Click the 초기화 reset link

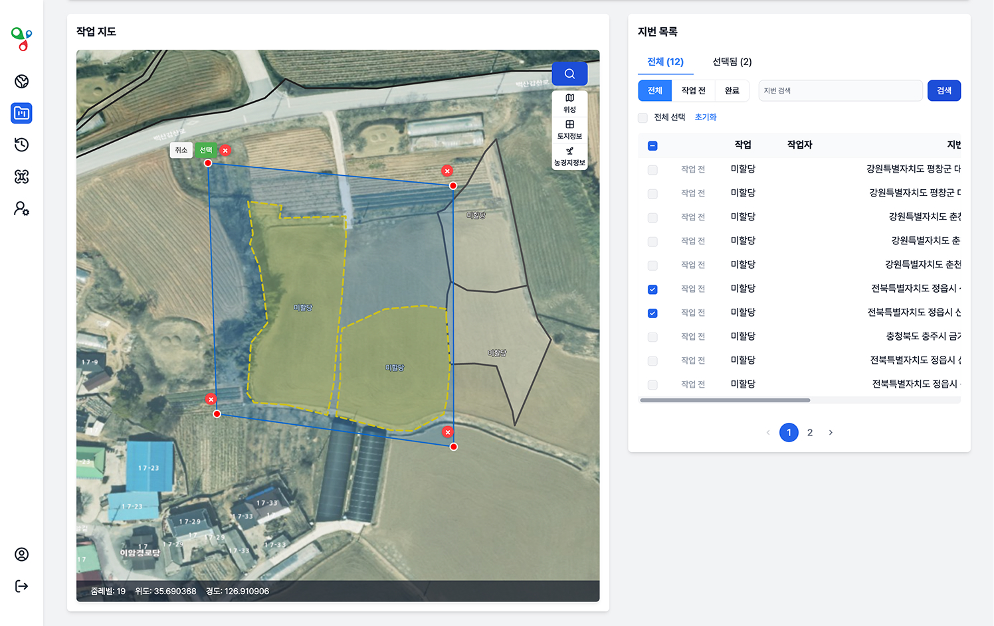[x=705, y=117]
